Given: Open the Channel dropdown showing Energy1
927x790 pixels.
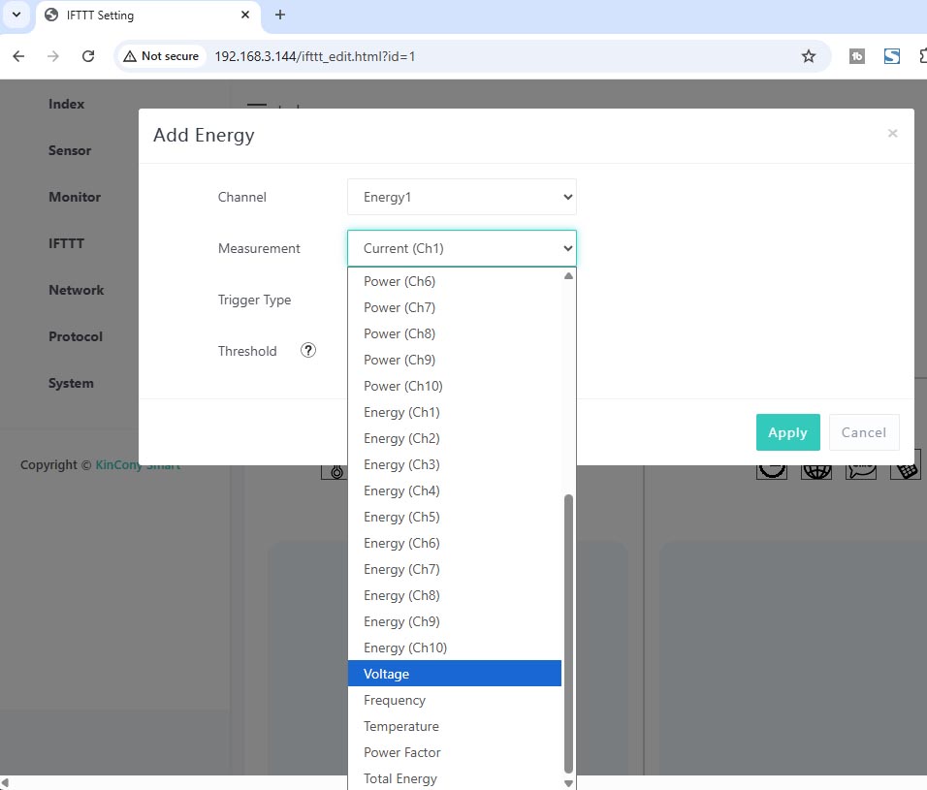Looking at the screenshot, I should tap(462, 197).
